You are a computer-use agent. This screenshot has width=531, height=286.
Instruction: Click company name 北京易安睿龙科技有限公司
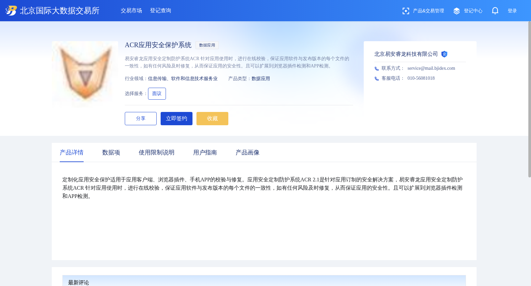click(x=406, y=54)
